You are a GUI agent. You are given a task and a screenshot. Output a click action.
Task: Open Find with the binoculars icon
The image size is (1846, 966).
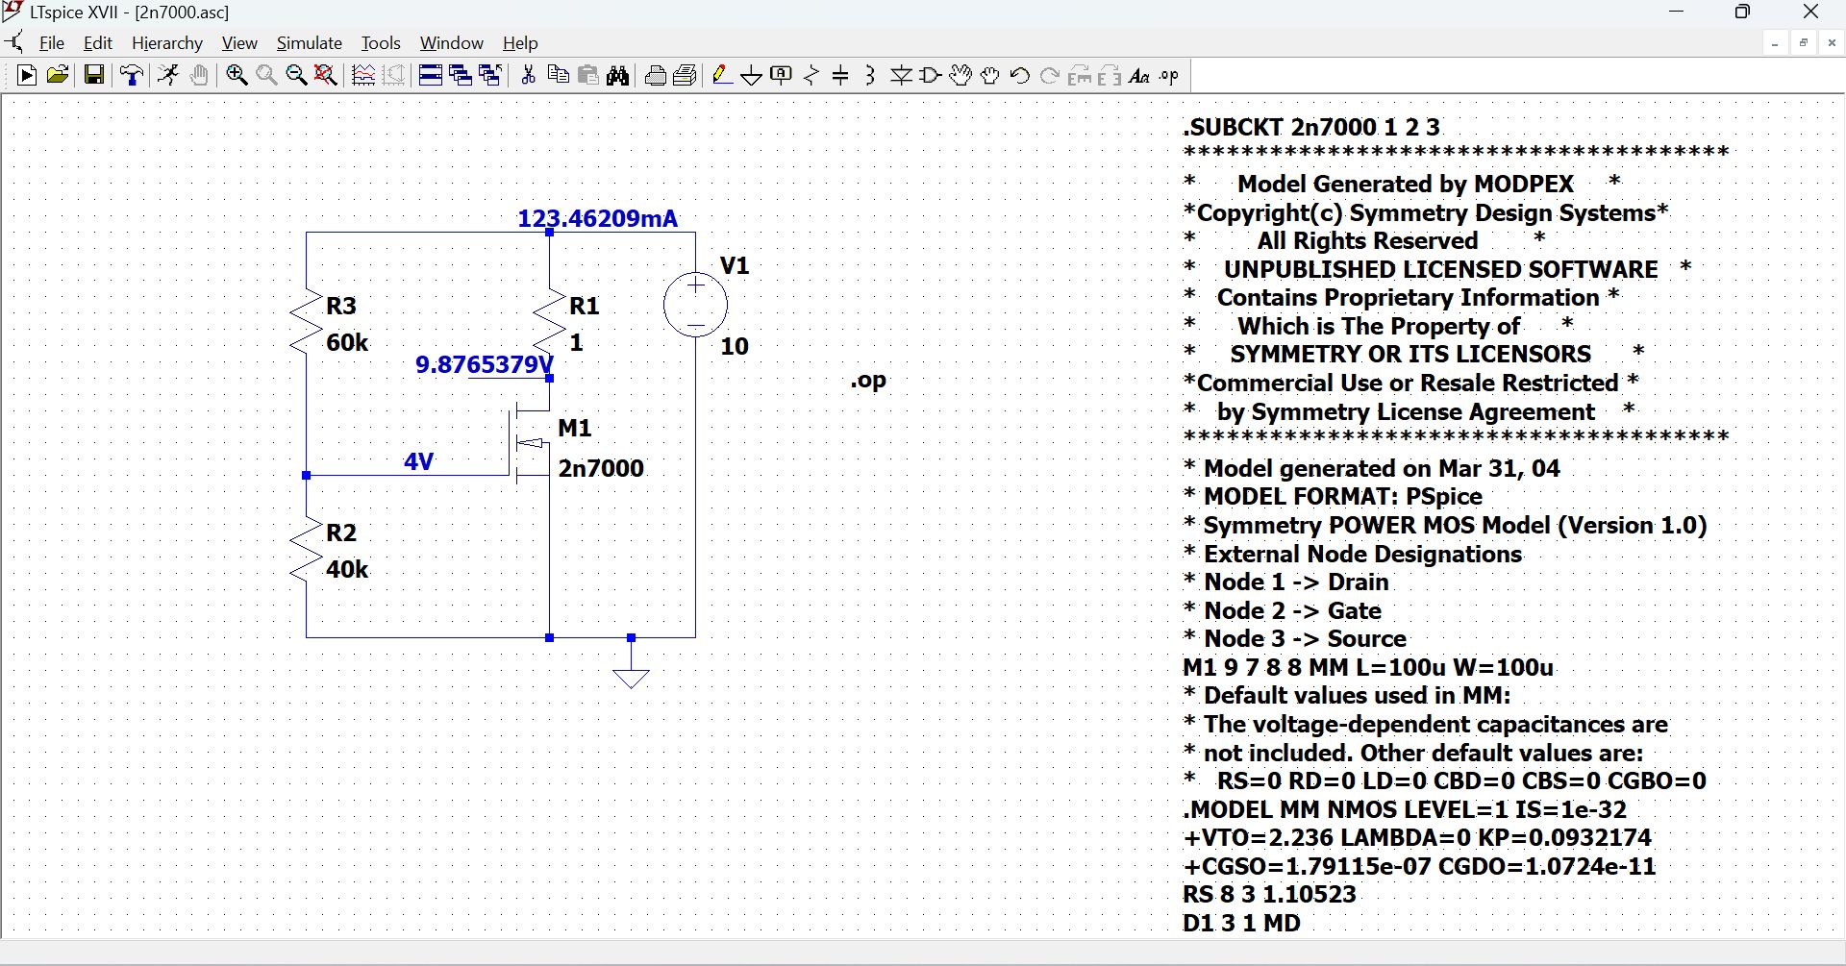coord(618,76)
